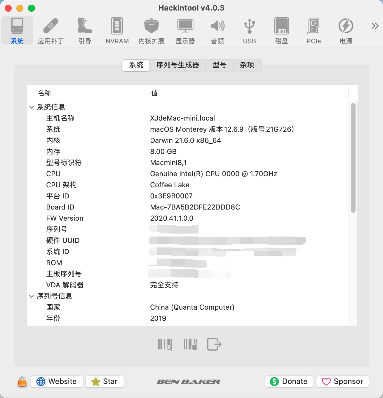This screenshot has height=398, width=383.
Task: Switch to the 系统 sub-tab
Action: [136, 65]
